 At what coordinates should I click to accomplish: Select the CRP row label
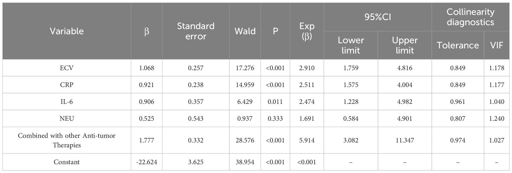[x=67, y=85]
